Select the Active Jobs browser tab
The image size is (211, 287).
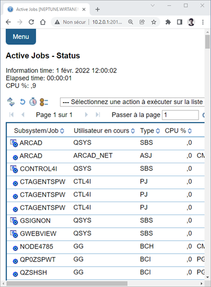(x=47, y=9)
